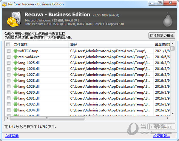Click the green status icon for lang-1030.dll
The width and height of the screenshot is (179, 141).
pos(16,92)
